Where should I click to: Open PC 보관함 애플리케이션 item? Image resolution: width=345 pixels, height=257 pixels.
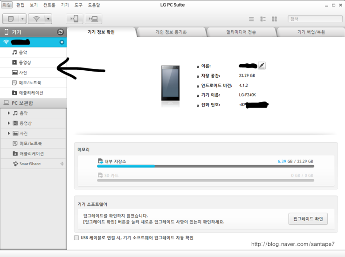pos(34,154)
